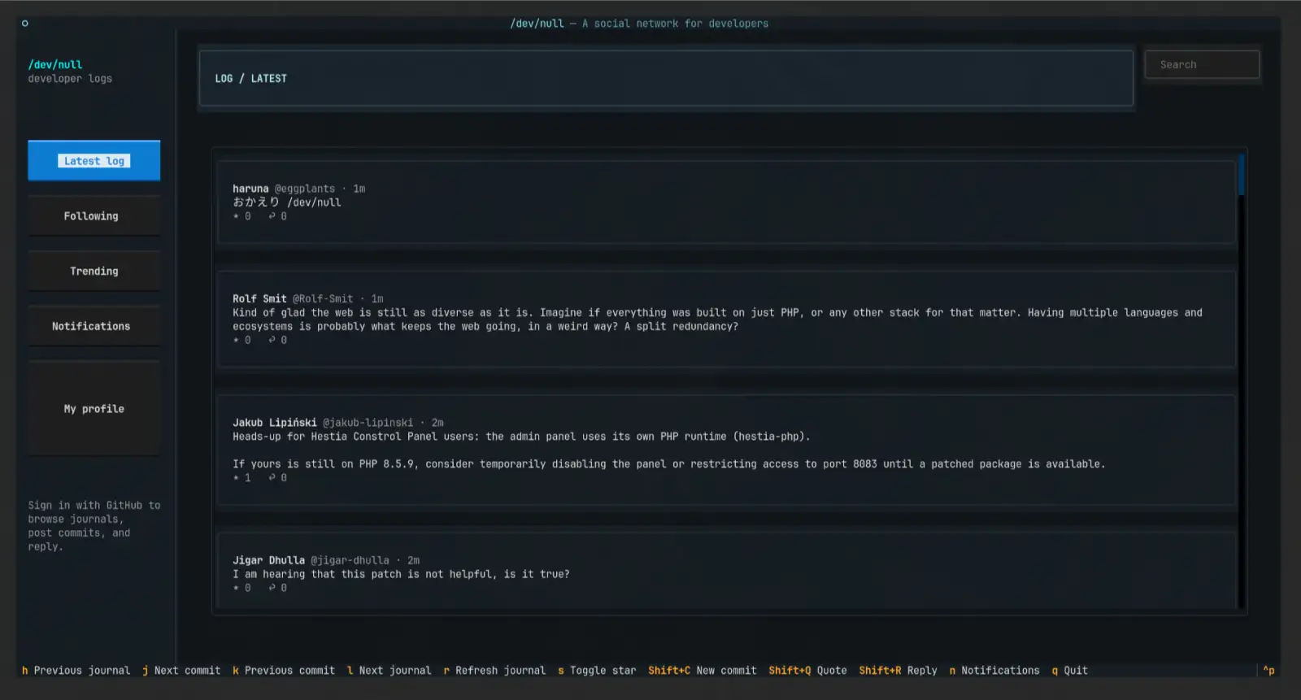Click Notifications shortcut in footer
1301x700 pixels.
click(994, 671)
